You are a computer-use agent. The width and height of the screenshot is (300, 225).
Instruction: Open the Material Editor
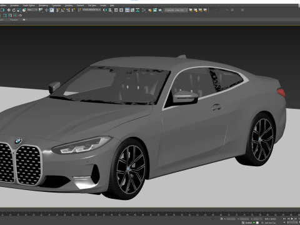pos(144,10)
